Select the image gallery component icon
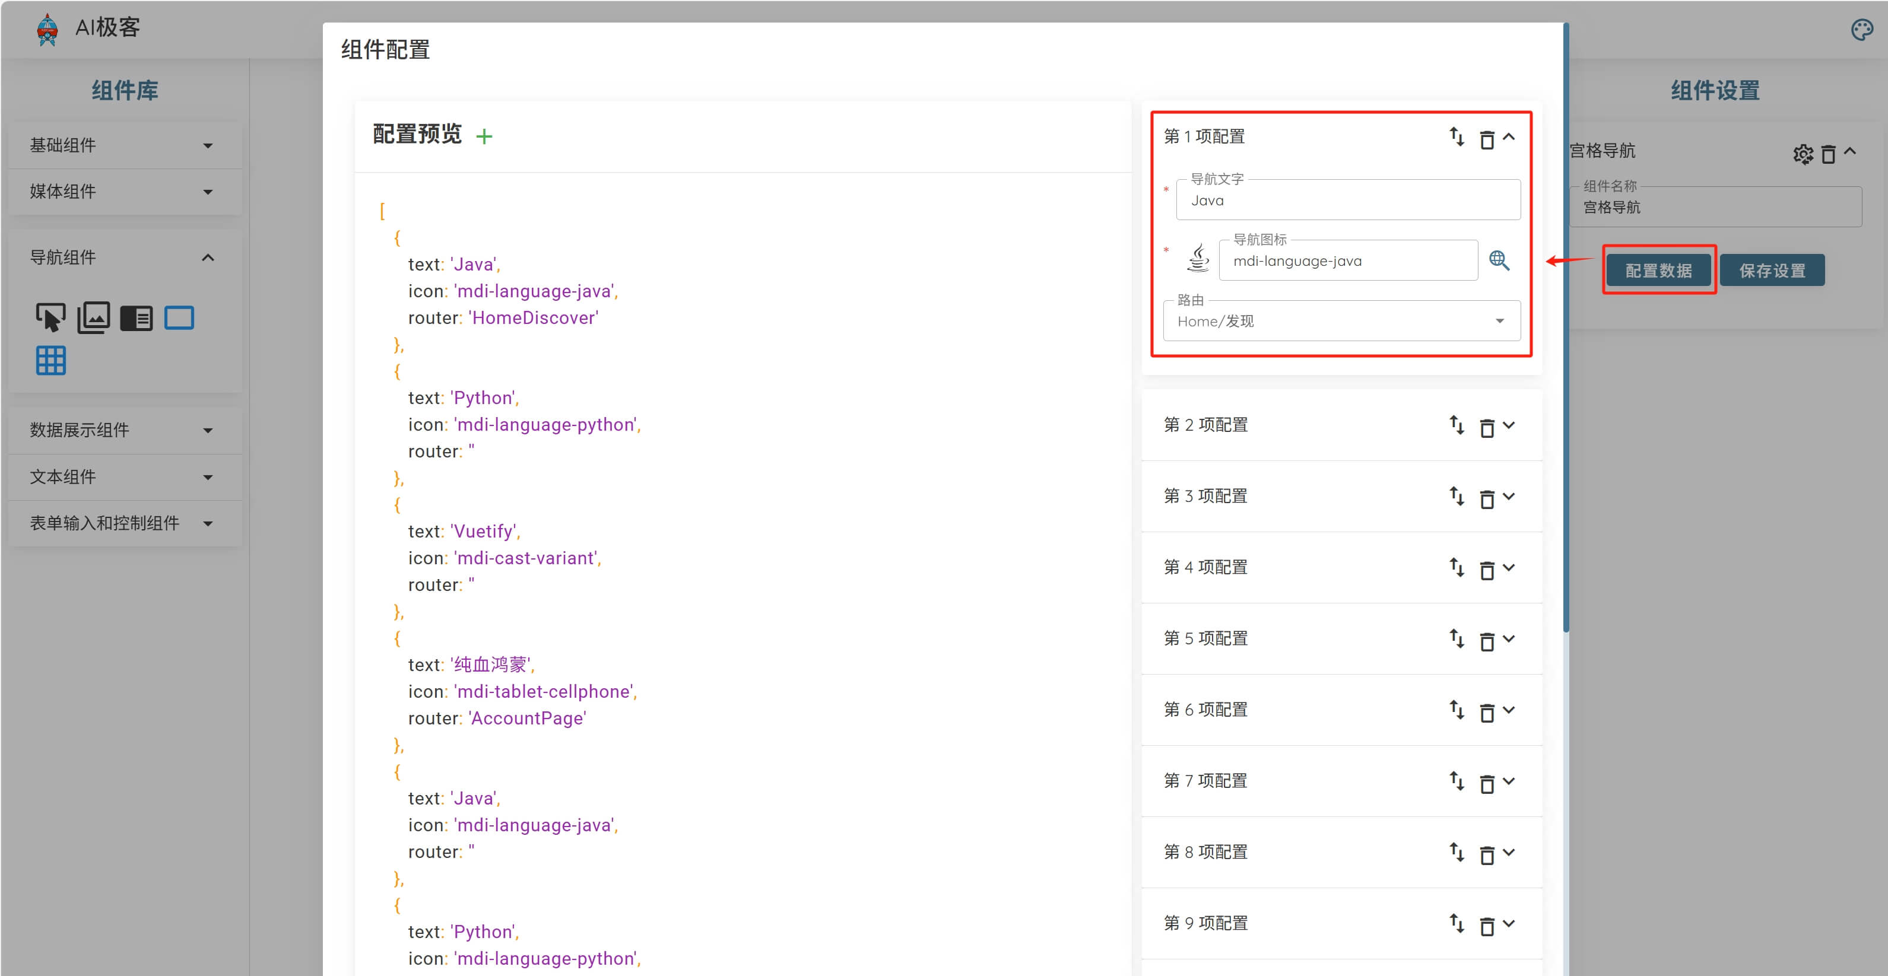 click(x=93, y=317)
